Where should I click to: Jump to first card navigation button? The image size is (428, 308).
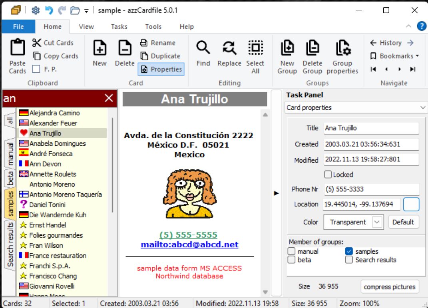pos(373,69)
